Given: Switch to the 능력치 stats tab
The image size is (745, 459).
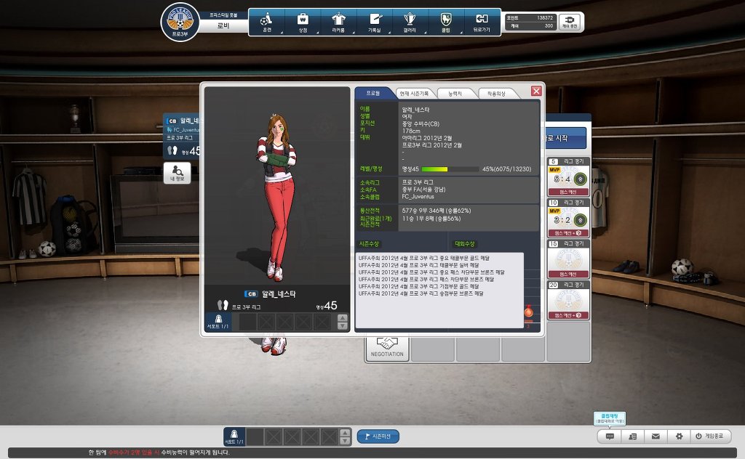Looking at the screenshot, I should [458, 93].
